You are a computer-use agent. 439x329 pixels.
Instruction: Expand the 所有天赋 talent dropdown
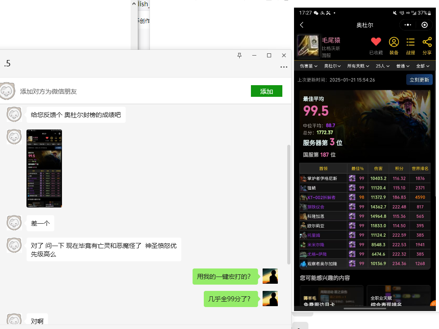(x=358, y=66)
